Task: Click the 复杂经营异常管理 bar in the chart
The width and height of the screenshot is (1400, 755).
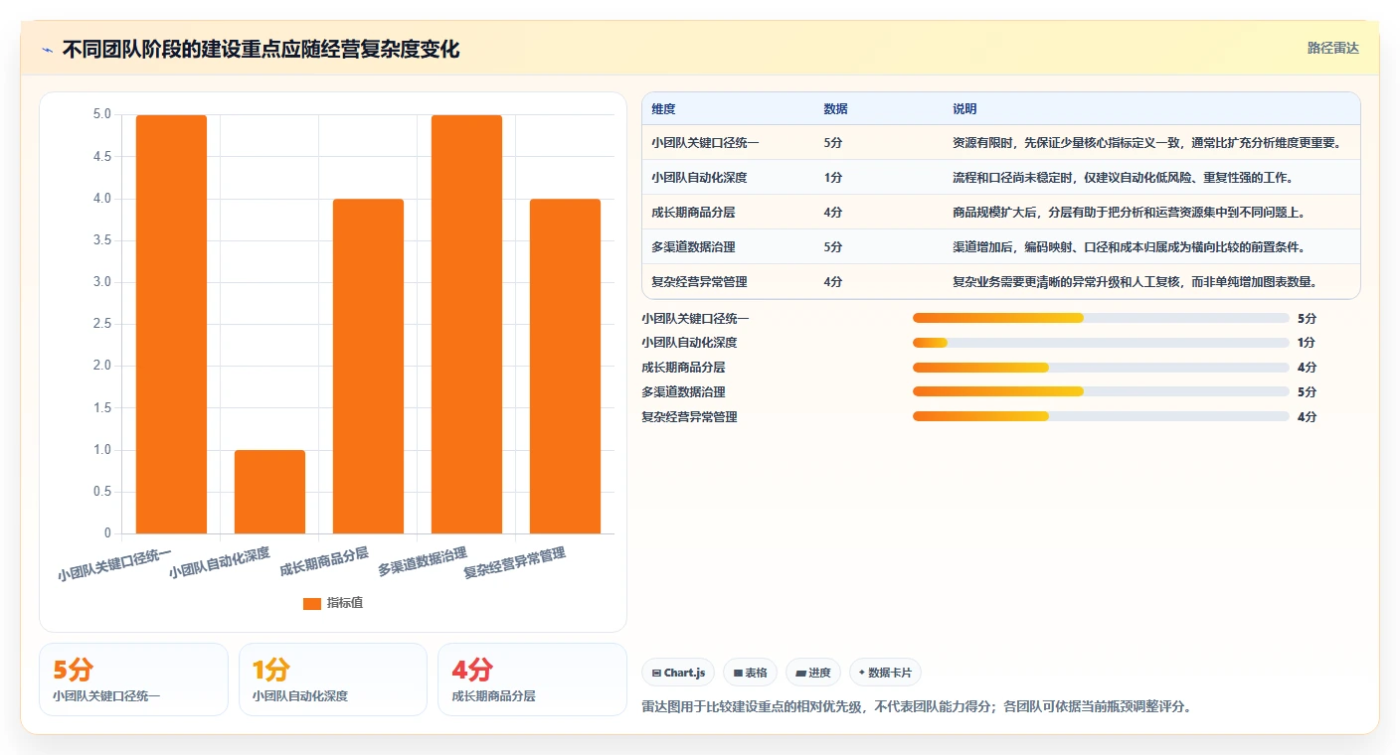Action: pos(565,367)
